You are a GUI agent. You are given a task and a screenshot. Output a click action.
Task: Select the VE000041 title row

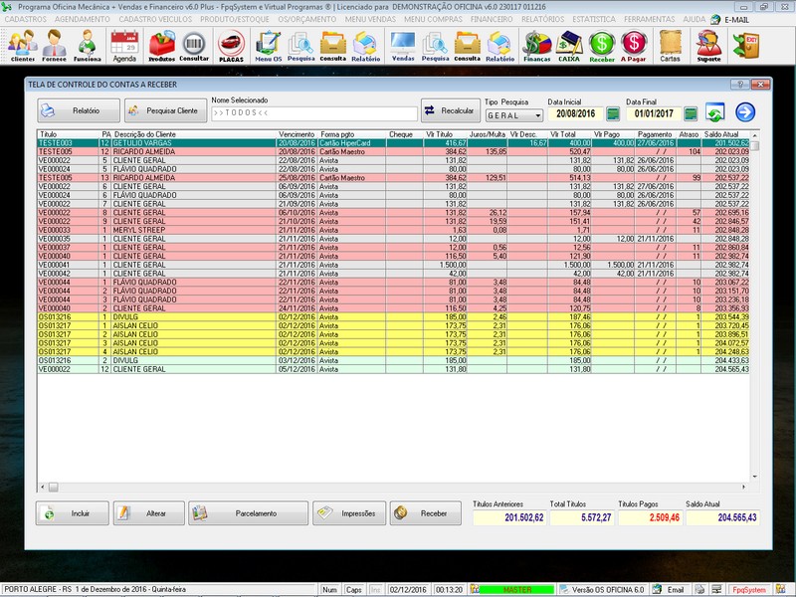(393, 265)
